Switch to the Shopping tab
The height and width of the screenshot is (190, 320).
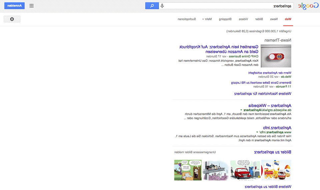(225, 19)
